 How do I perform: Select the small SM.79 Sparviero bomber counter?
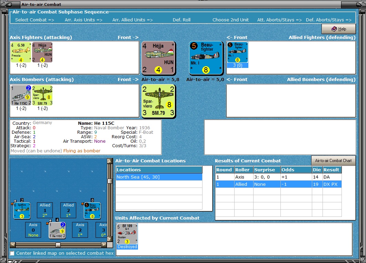42,95
